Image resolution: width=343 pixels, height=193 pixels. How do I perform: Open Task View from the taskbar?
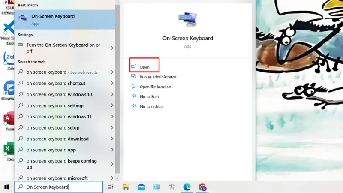click(x=110, y=187)
